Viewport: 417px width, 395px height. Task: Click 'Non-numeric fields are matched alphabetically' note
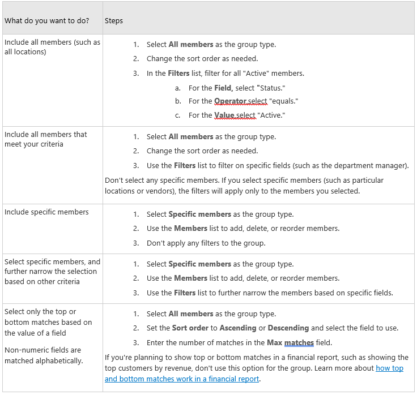[x=42, y=355]
